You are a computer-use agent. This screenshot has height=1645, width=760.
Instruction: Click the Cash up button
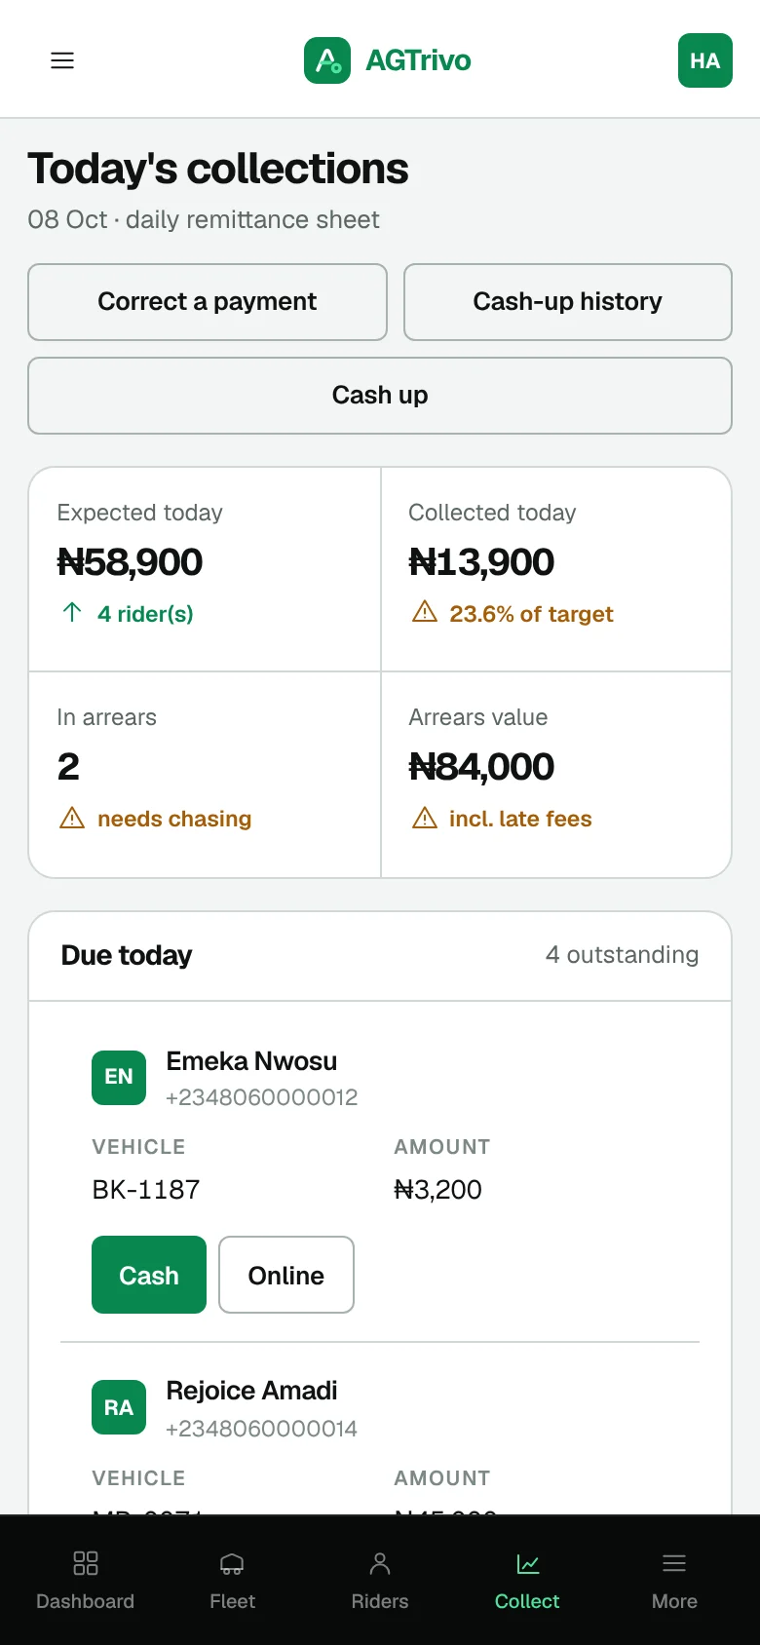[x=380, y=396]
